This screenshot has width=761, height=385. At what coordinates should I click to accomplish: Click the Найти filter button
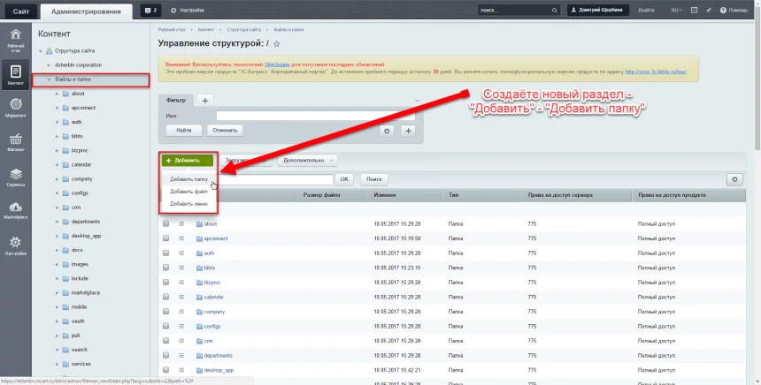(x=183, y=130)
